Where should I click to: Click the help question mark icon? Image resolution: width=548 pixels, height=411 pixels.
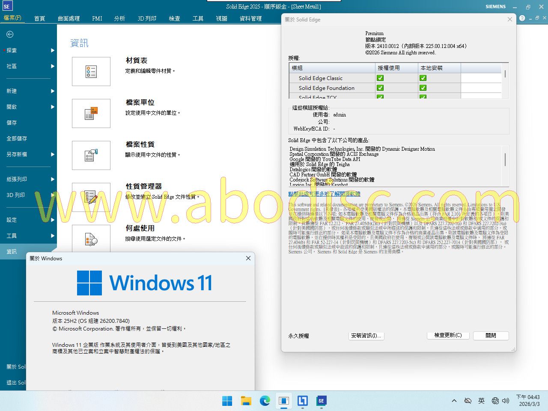pyautogui.click(x=522, y=18)
